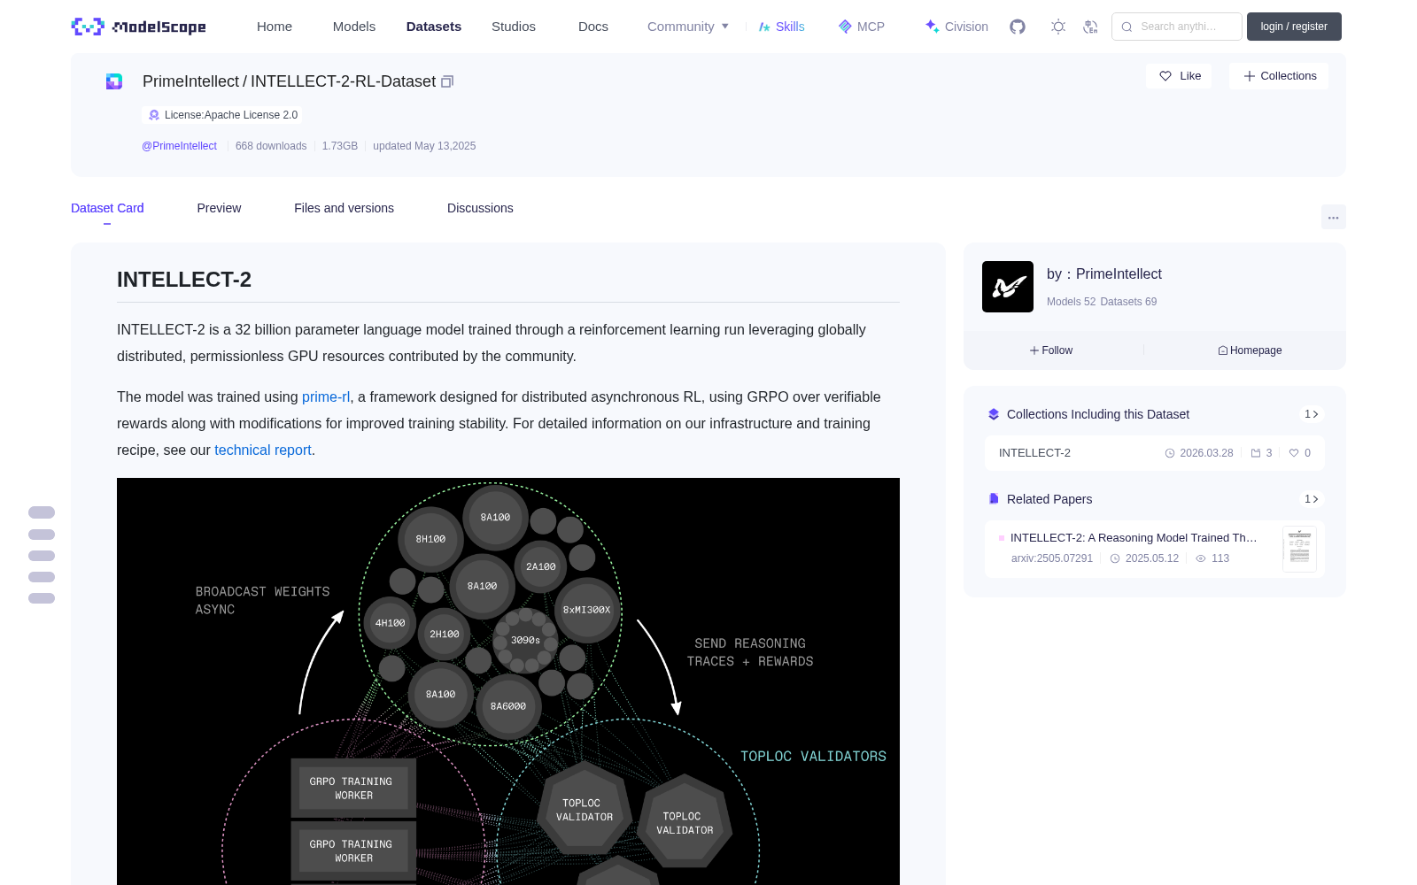1417x885 pixels.
Task: Open the INTELLECT-2 paper thumbnail
Action: [1299, 549]
